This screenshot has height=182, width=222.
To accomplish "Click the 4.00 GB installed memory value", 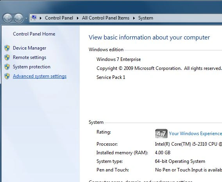I will pos(163,153).
